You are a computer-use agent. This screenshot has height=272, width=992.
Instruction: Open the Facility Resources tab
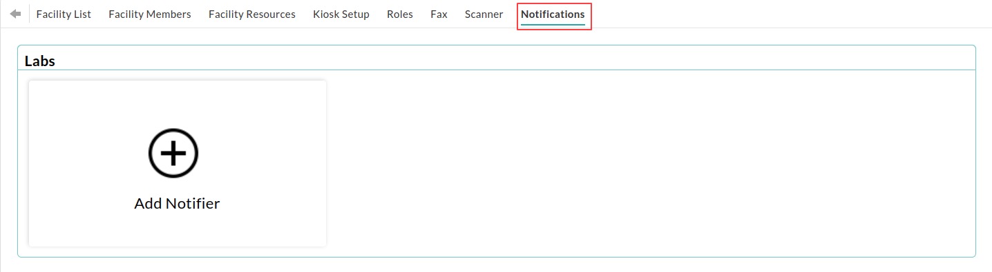point(252,14)
